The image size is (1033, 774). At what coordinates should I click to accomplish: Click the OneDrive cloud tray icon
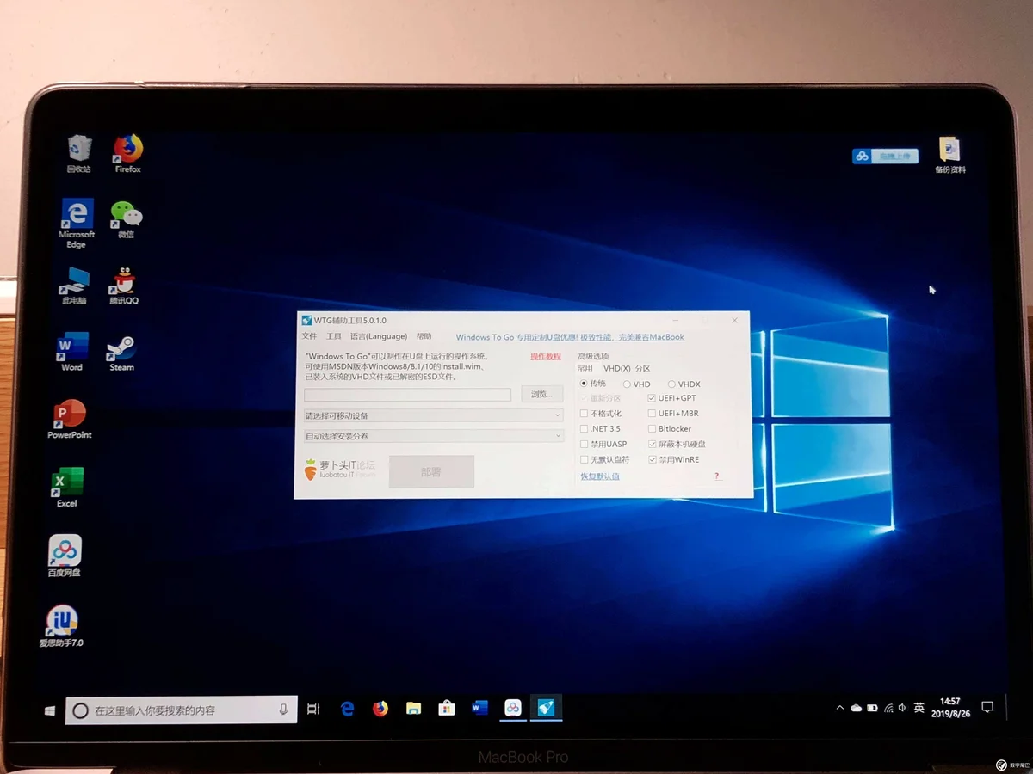[856, 708]
